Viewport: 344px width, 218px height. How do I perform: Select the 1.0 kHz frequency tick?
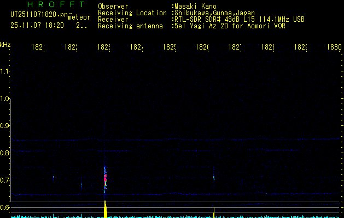pos(5,99)
